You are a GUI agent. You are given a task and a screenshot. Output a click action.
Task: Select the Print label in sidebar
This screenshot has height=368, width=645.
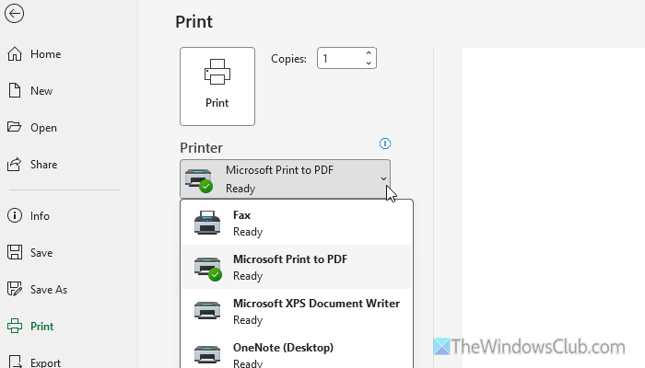point(42,326)
